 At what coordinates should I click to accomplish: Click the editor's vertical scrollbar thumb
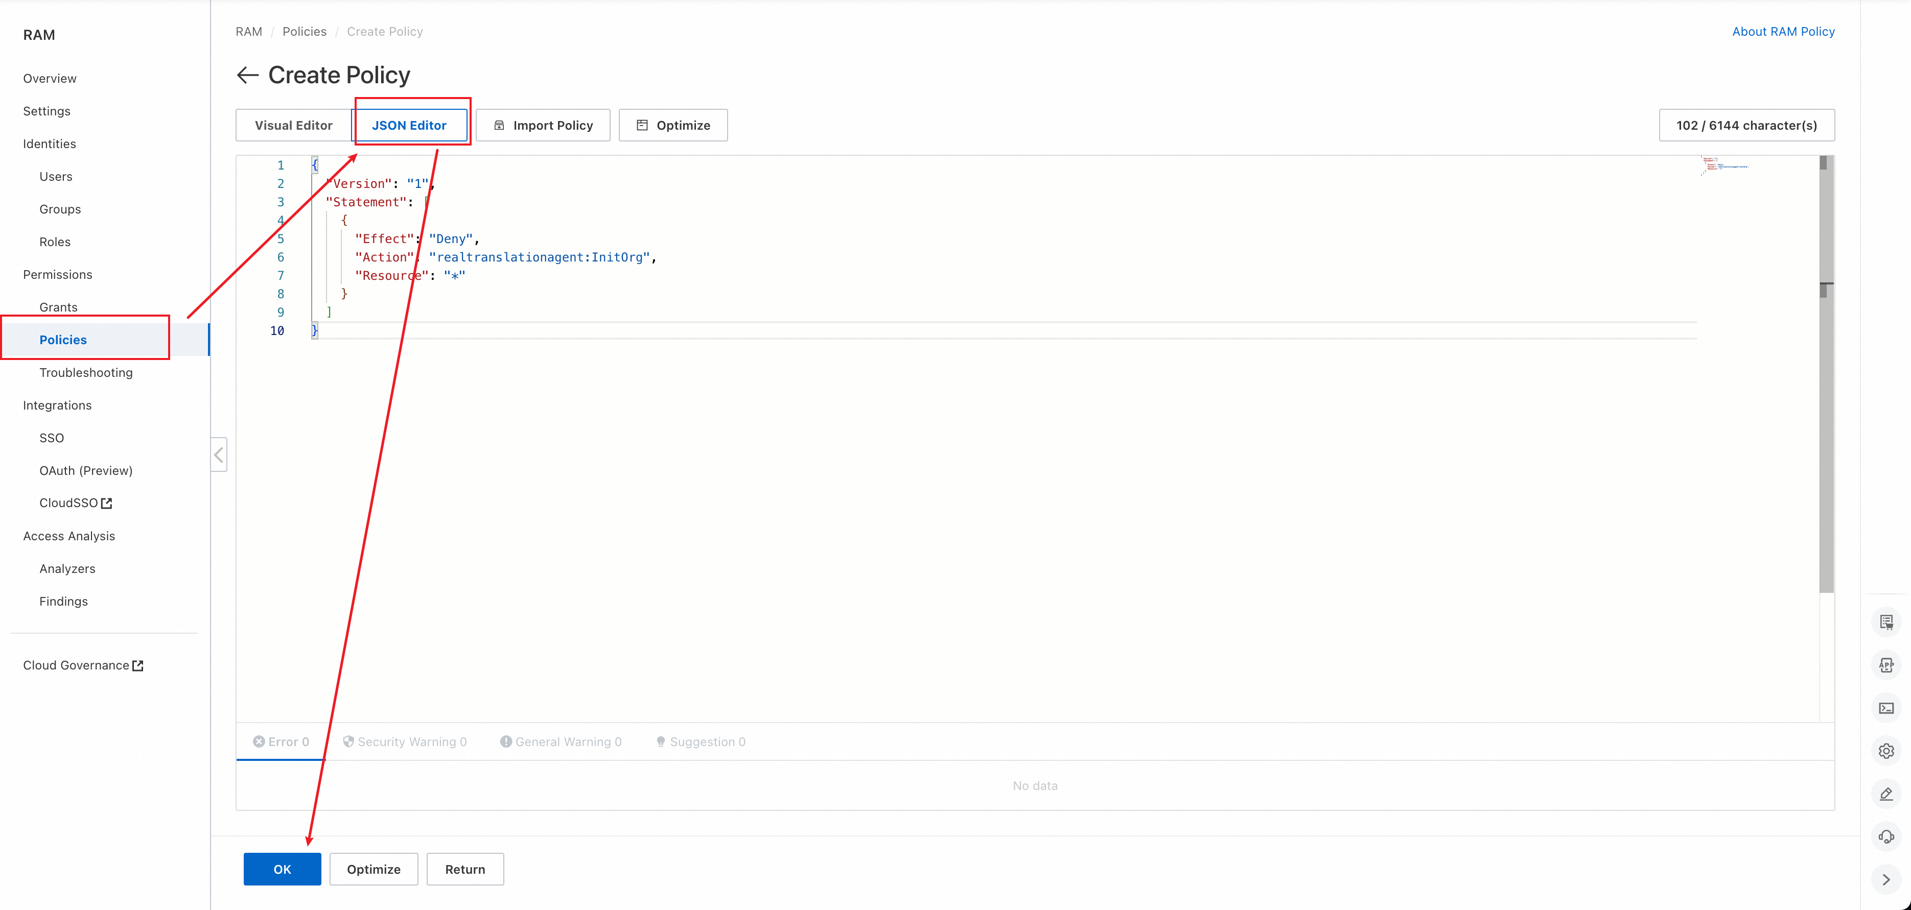coord(1826,374)
